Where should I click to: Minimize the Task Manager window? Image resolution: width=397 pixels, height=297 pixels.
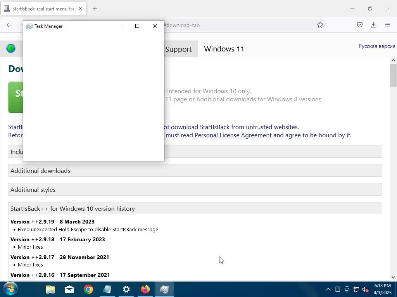(120, 26)
